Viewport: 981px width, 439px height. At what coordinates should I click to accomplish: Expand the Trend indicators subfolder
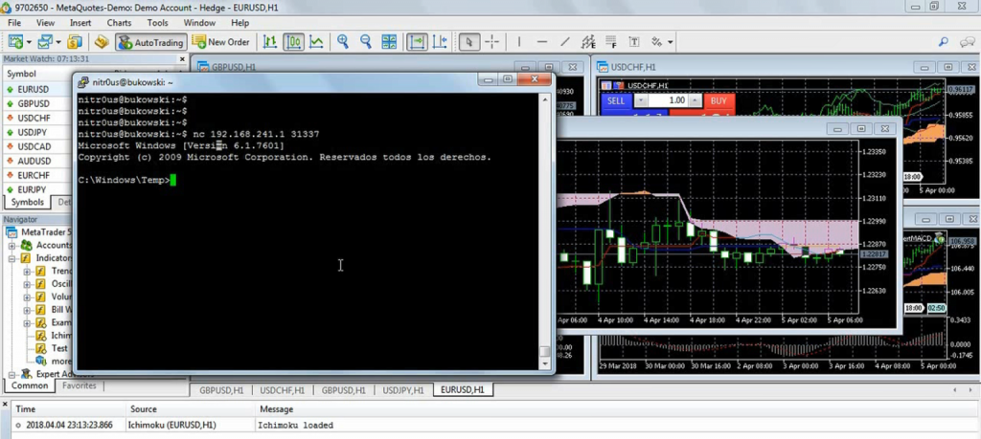(x=27, y=271)
